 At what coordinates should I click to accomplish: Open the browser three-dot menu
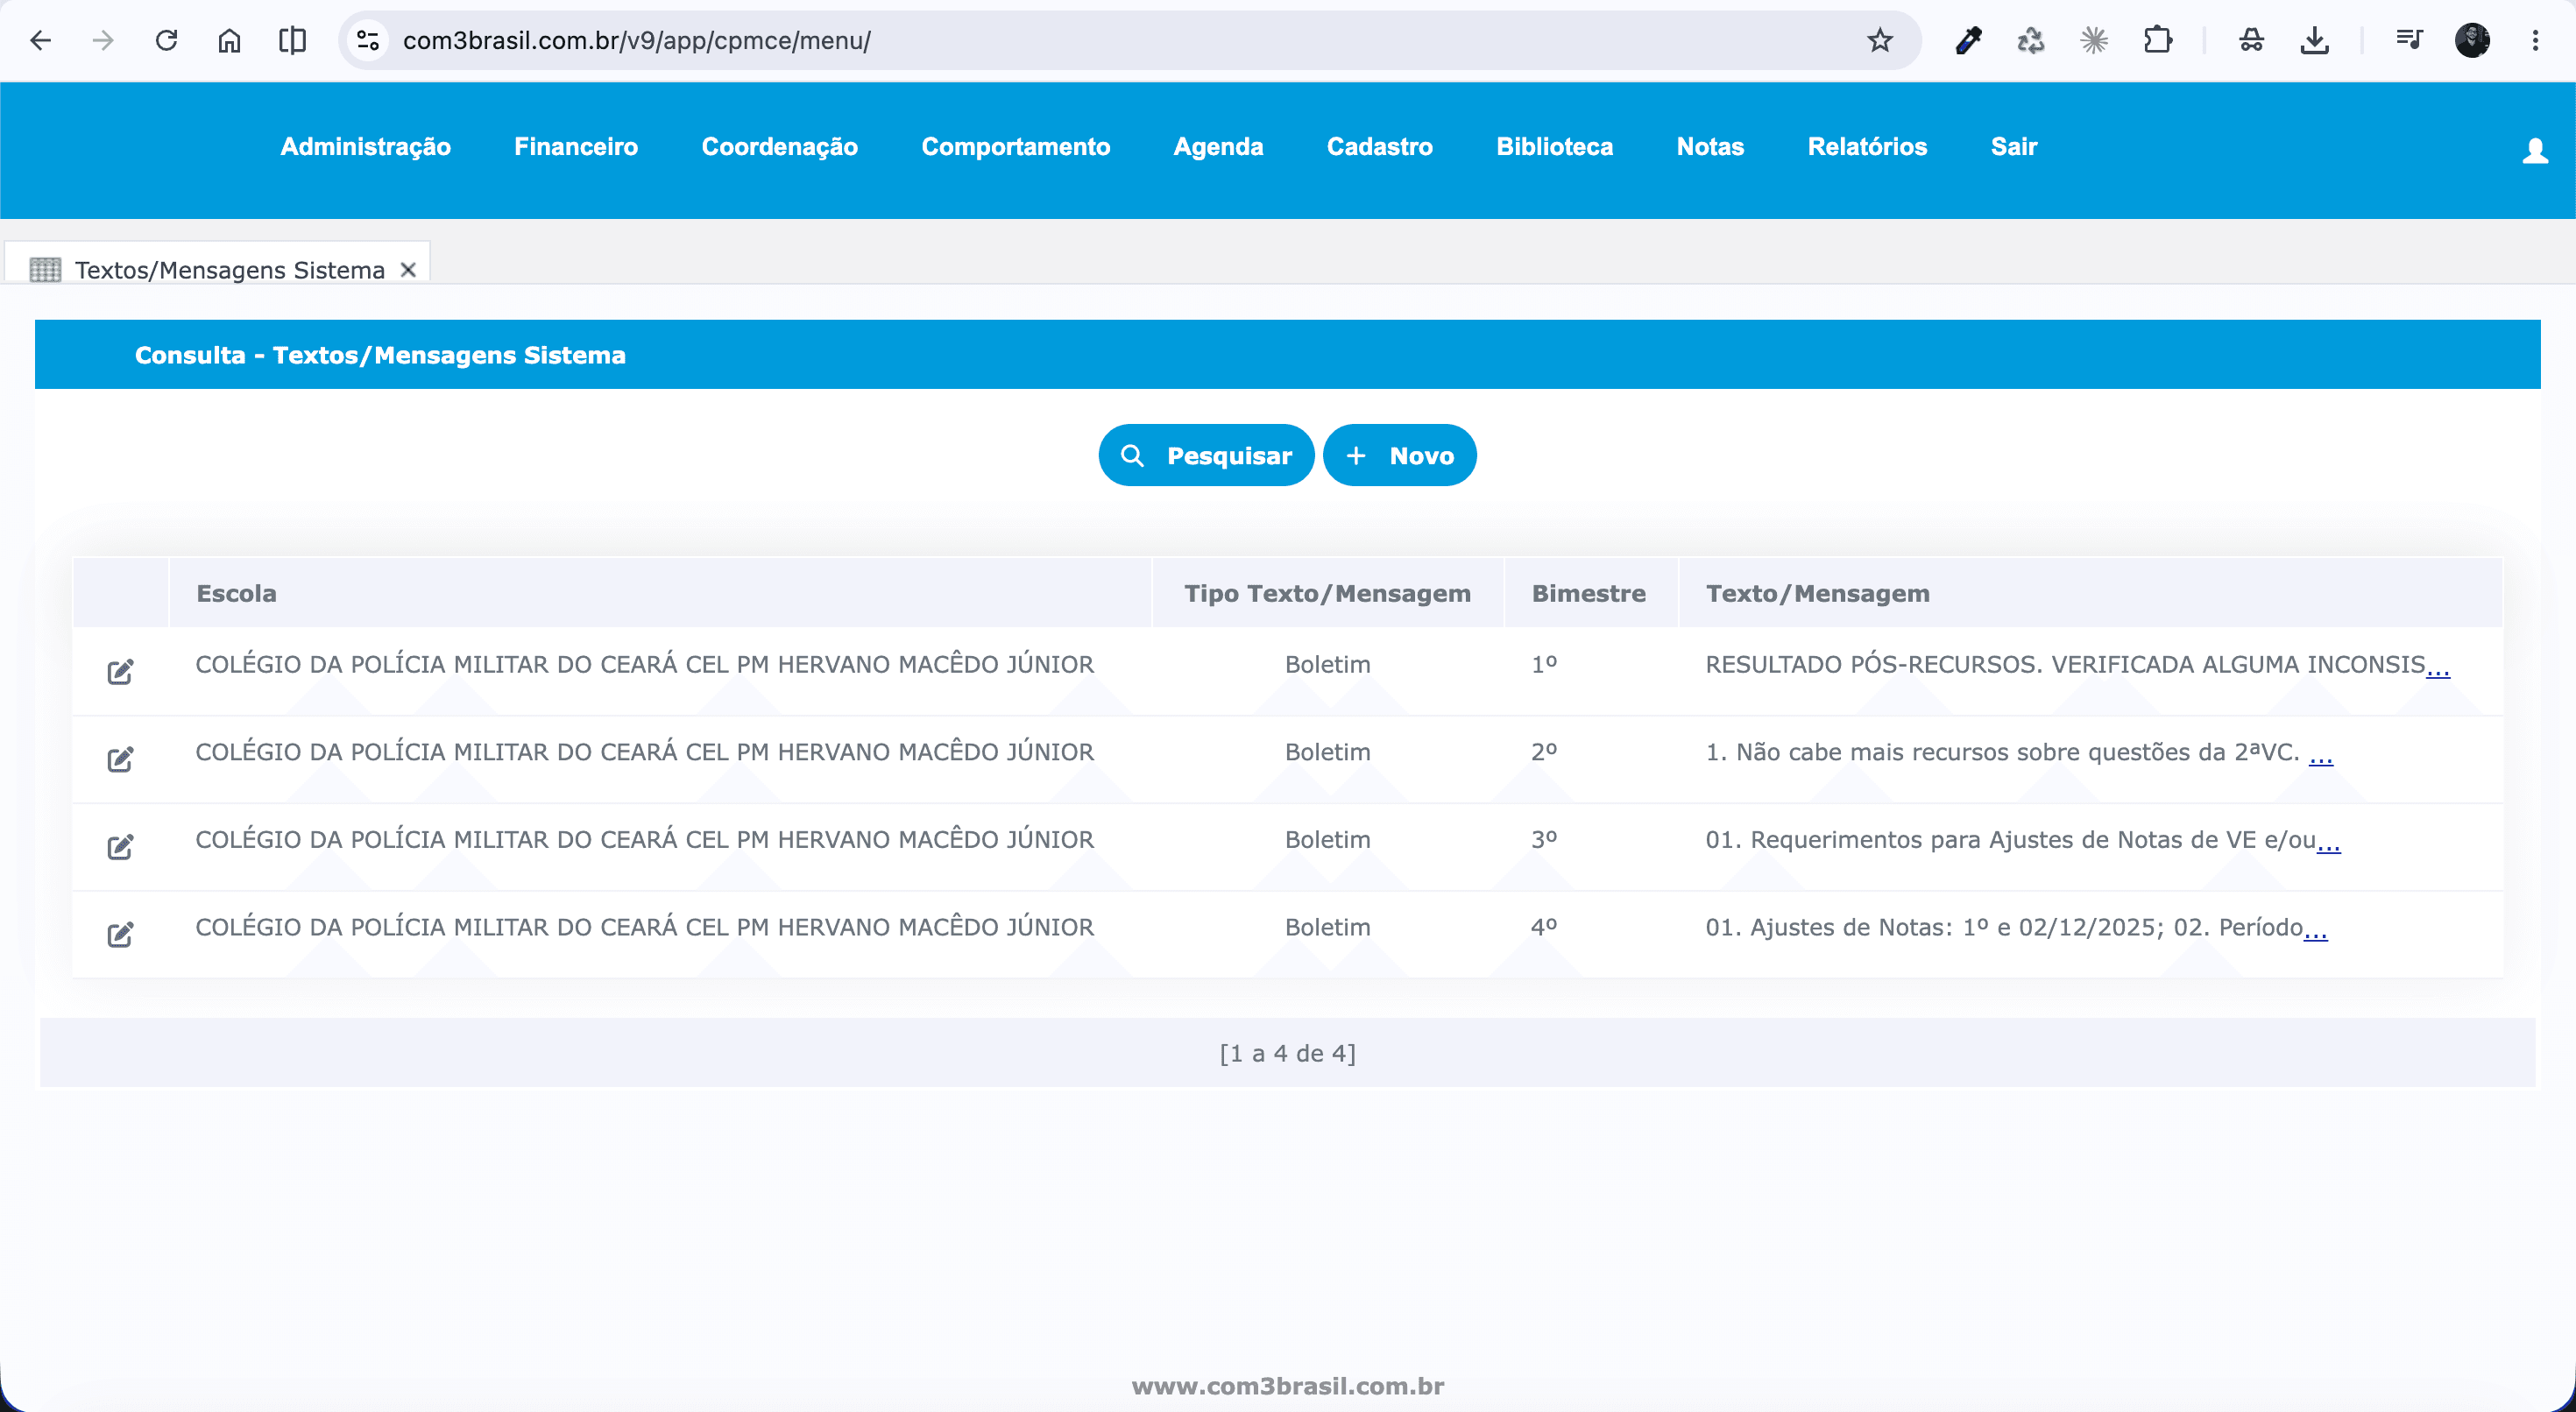(x=2535, y=40)
